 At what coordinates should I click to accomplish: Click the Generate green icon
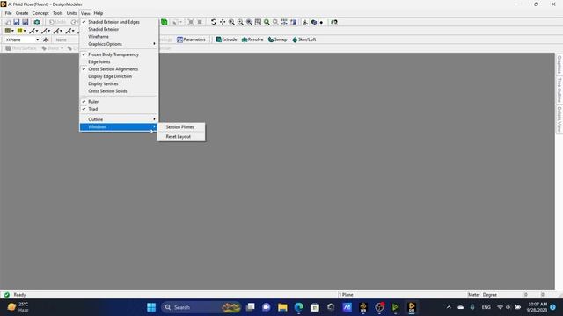pos(165,22)
